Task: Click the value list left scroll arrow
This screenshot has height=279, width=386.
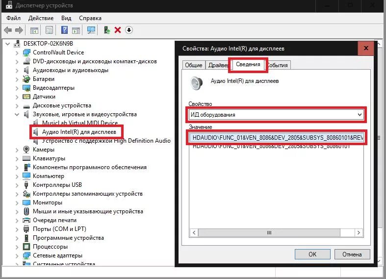Action: click(x=194, y=232)
